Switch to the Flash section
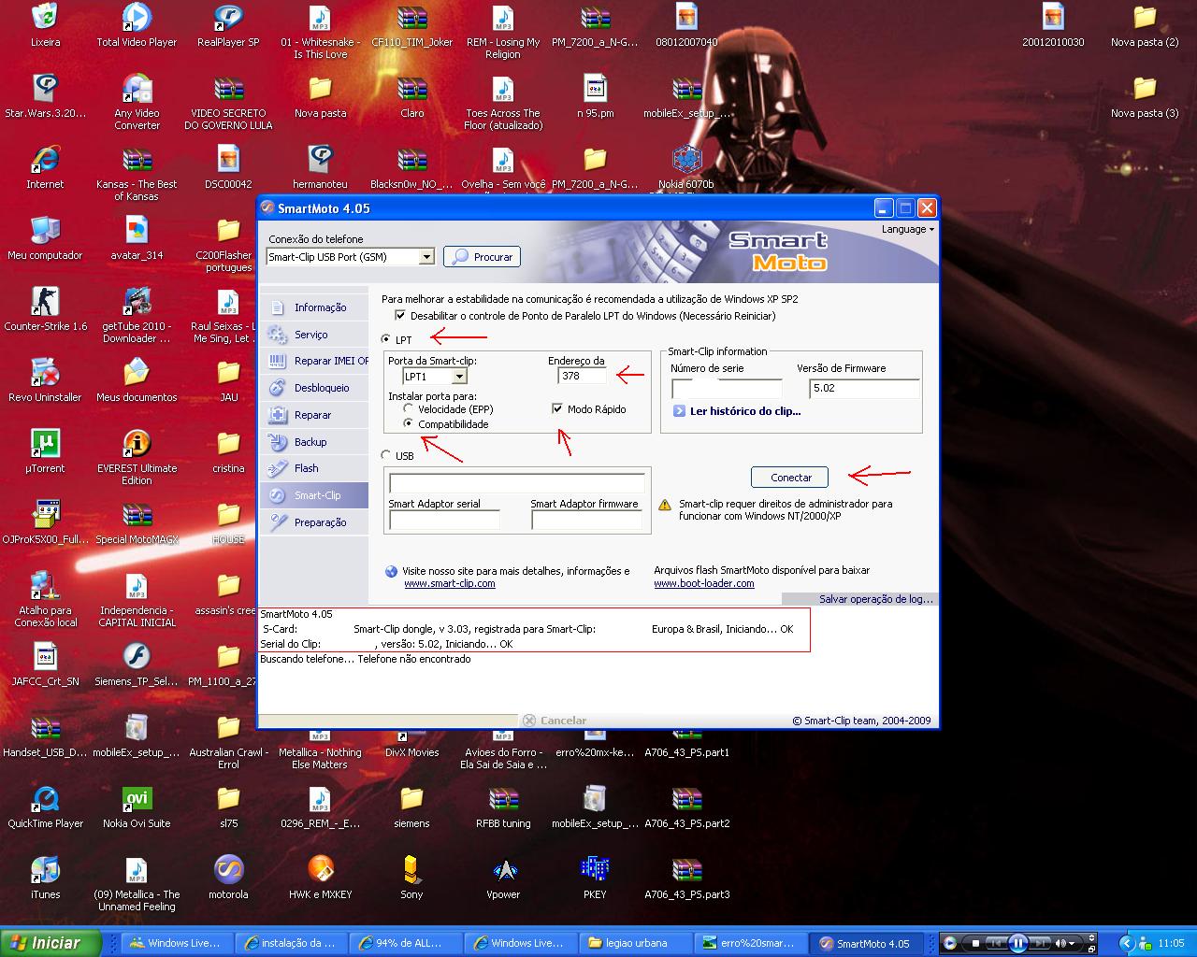The height and width of the screenshot is (957, 1197). pos(306,468)
